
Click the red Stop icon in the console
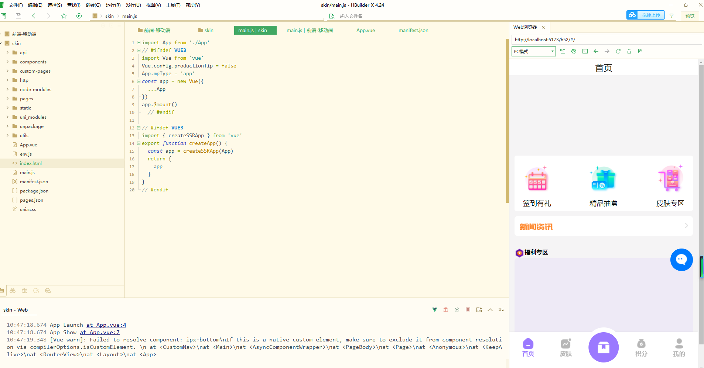tap(468, 310)
